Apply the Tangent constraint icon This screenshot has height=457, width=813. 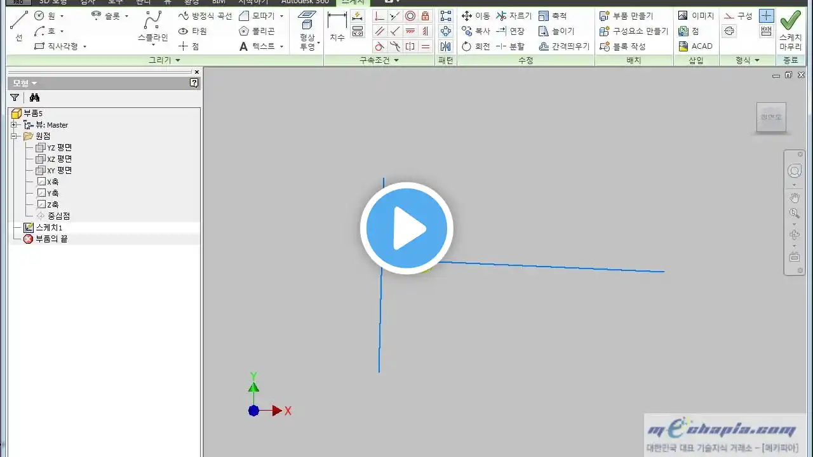tap(379, 46)
